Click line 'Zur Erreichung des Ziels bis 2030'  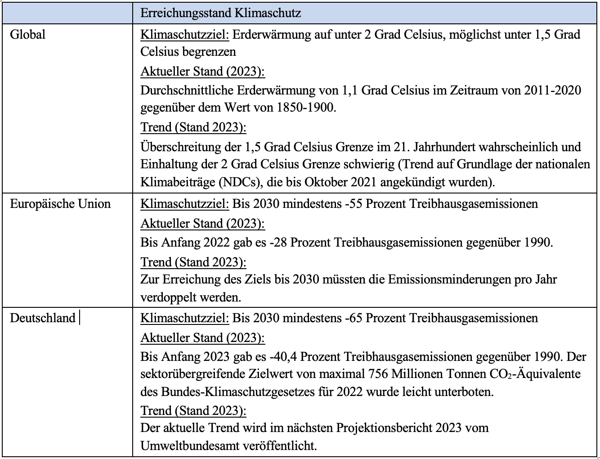[349, 279]
